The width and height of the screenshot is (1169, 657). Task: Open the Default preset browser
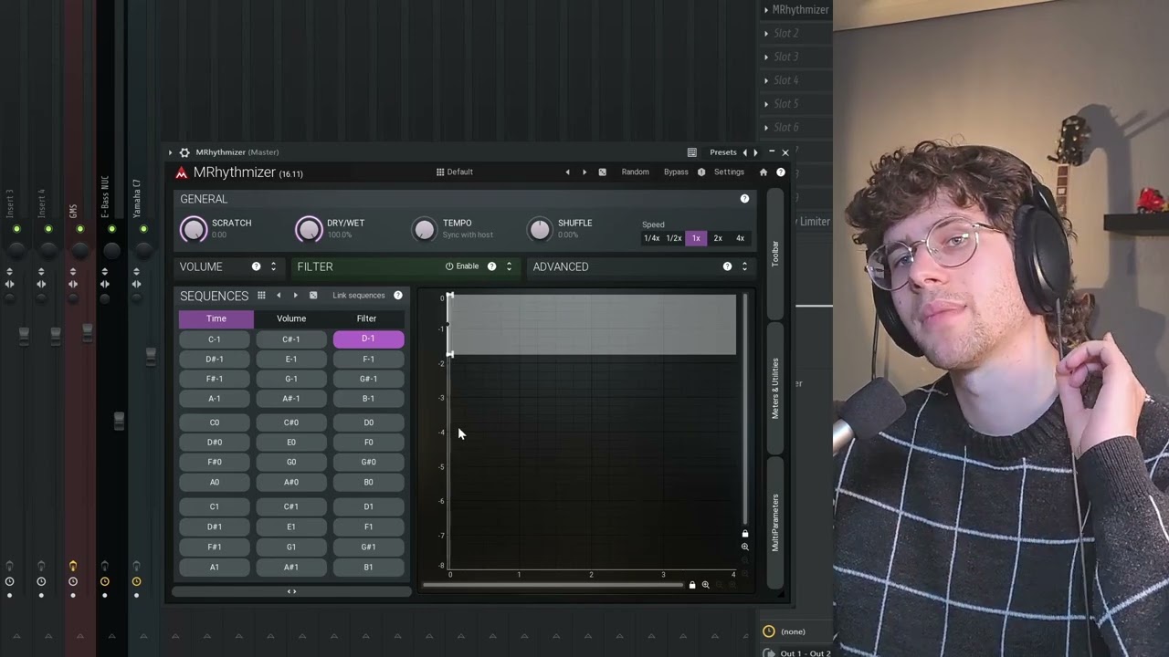454,172
